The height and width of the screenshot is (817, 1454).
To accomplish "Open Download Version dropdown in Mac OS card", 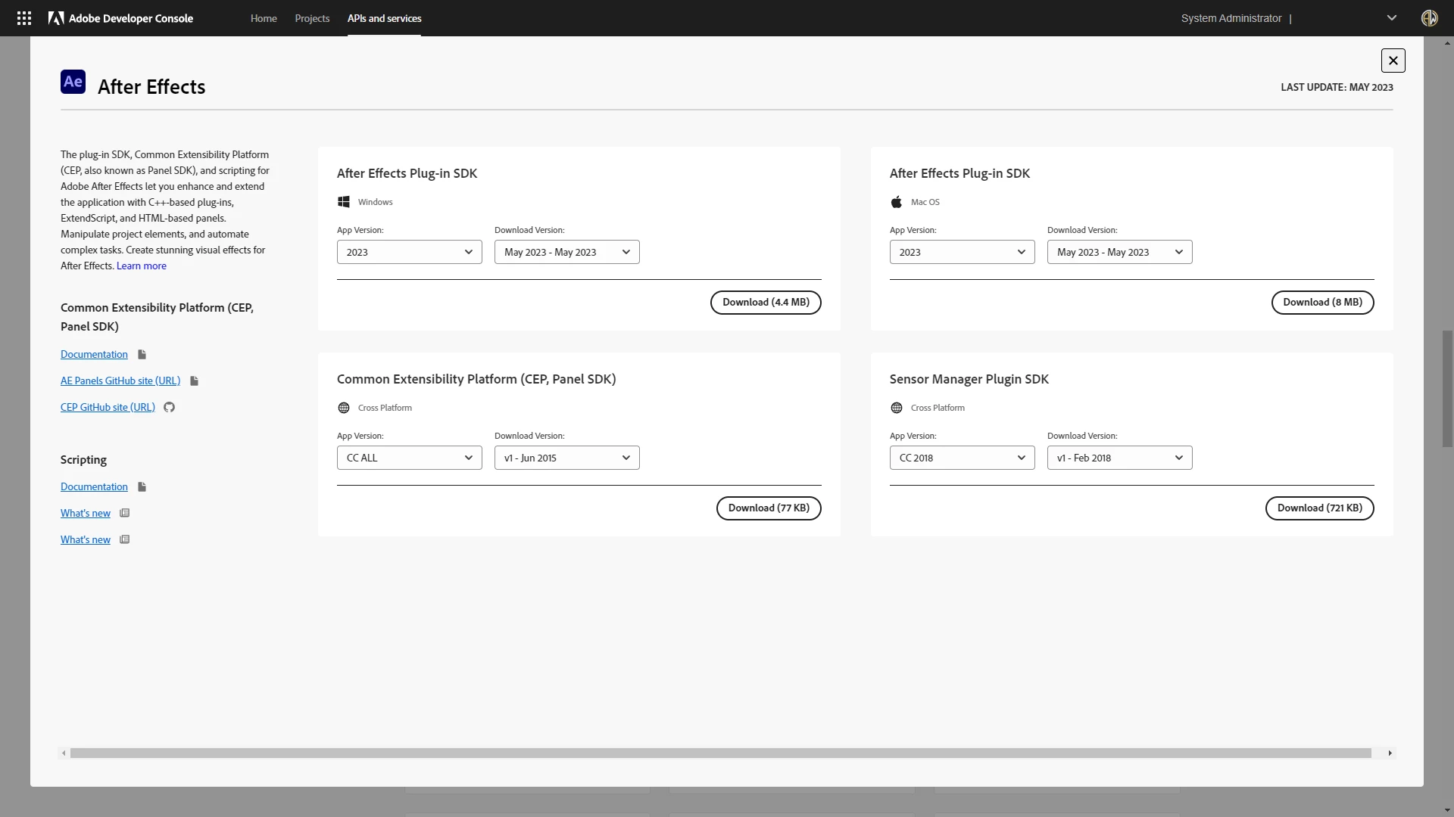I will click(x=1120, y=252).
